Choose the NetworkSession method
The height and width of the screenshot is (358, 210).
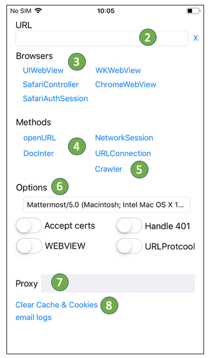click(x=124, y=138)
